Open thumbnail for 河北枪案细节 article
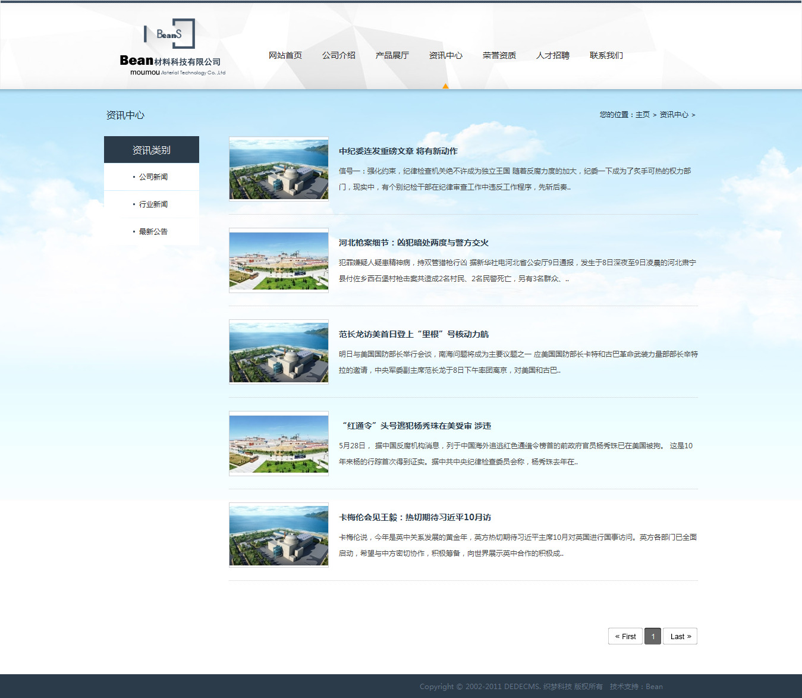 [279, 261]
